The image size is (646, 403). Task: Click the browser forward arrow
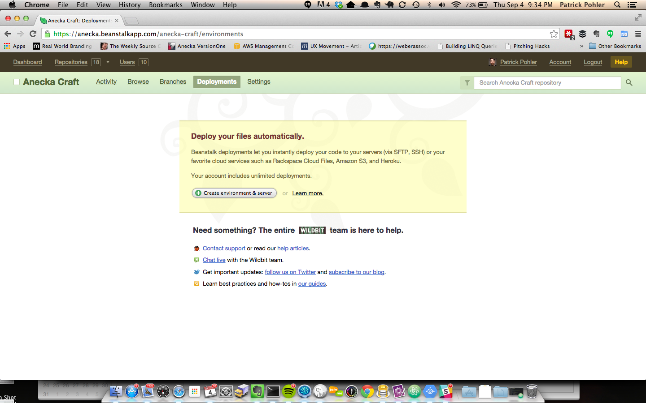coord(20,34)
